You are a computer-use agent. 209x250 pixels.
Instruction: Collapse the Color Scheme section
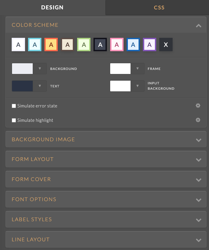pos(199,25)
